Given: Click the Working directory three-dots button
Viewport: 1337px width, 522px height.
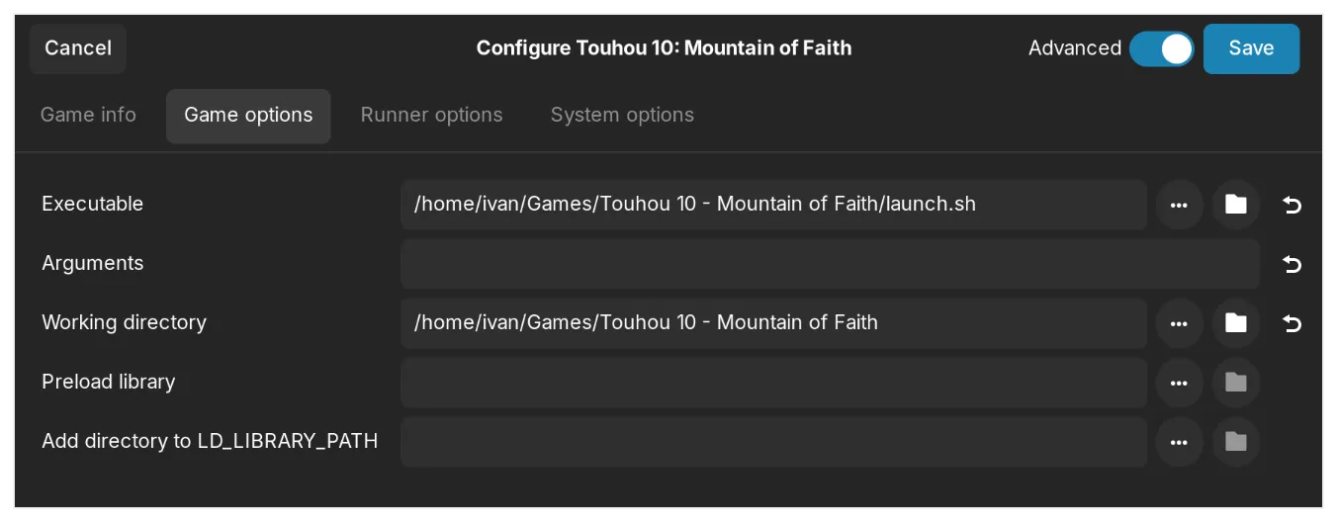Looking at the screenshot, I should (x=1178, y=323).
